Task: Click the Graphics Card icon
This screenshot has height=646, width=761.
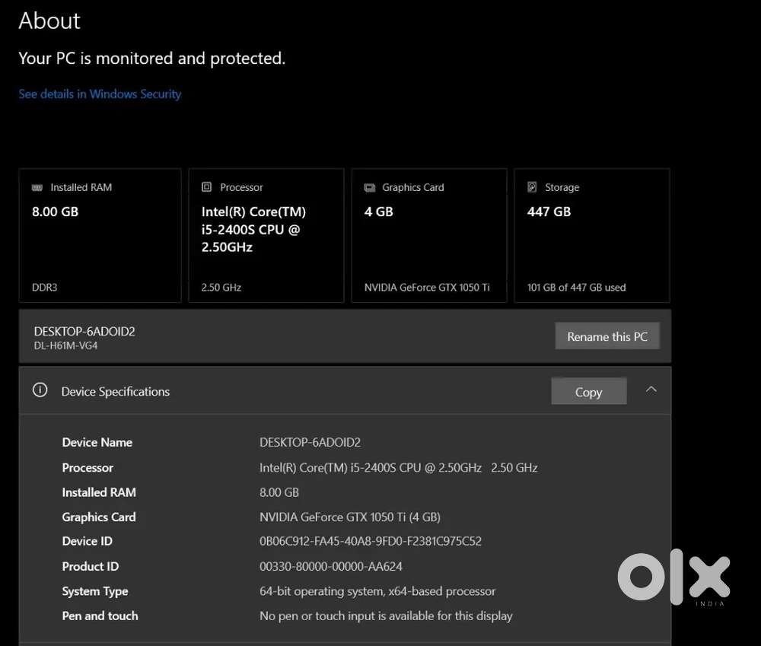Action: [370, 187]
